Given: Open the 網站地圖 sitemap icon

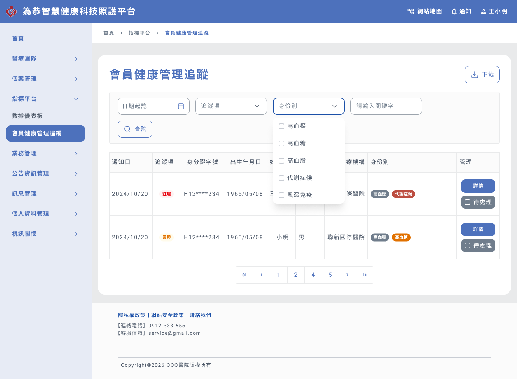Looking at the screenshot, I should point(411,11).
